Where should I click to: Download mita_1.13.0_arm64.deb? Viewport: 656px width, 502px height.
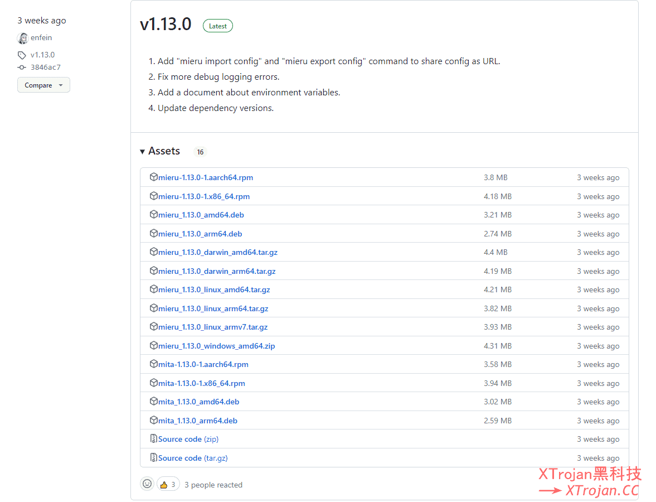tap(197, 421)
